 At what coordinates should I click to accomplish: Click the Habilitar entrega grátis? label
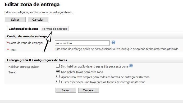(x=24, y=67)
